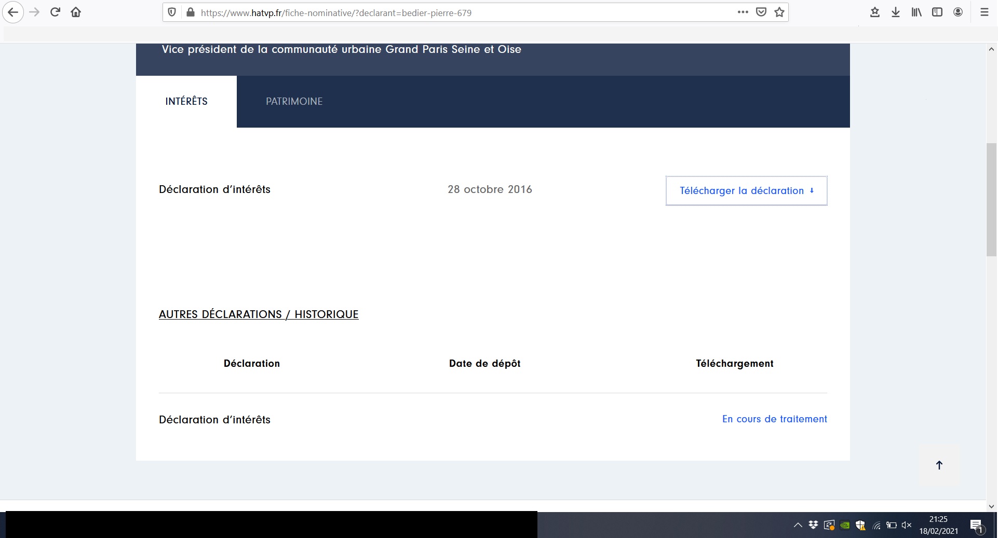
Task: Click the Téléchargement column header
Action: (x=735, y=364)
